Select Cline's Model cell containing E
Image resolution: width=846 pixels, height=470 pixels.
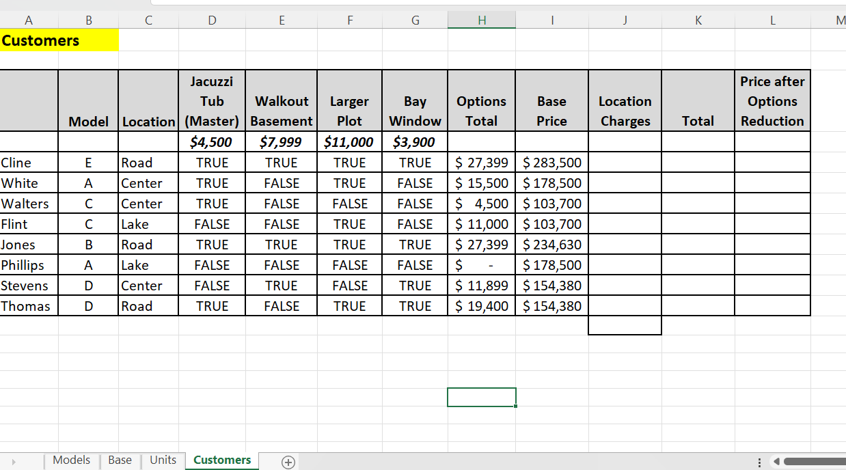(88, 163)
